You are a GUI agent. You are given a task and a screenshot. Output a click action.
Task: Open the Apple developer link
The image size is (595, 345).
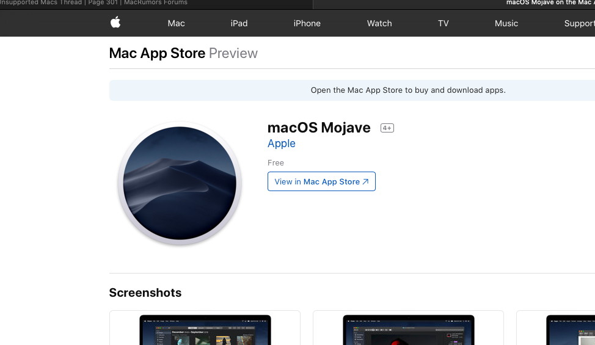[281, 143]
